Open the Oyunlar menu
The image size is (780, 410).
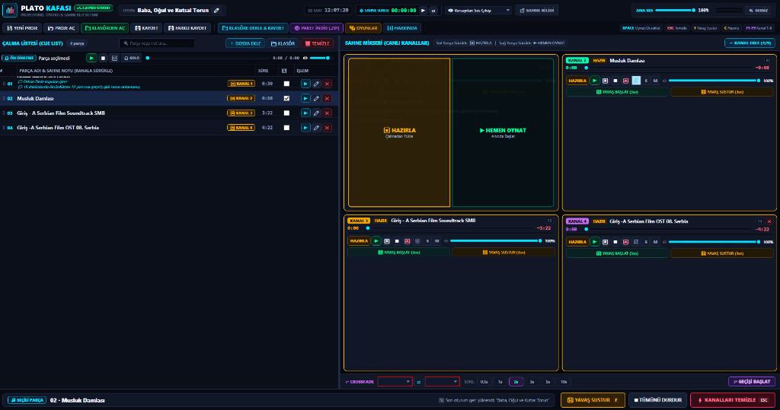coord(363,28)
